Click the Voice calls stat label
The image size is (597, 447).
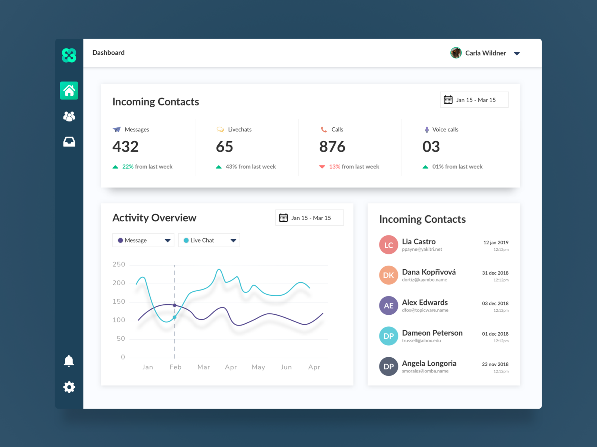[x=446, y=130]
